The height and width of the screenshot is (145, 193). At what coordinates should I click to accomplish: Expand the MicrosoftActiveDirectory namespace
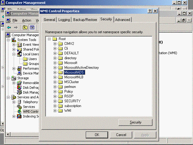pyautogui.click(x=55, y=68)
